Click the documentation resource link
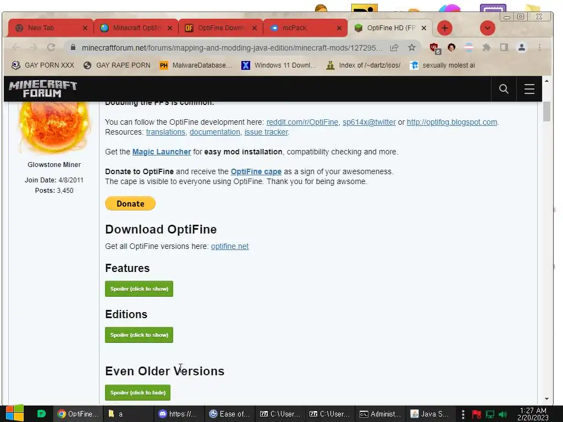 (x=215, y=132)
